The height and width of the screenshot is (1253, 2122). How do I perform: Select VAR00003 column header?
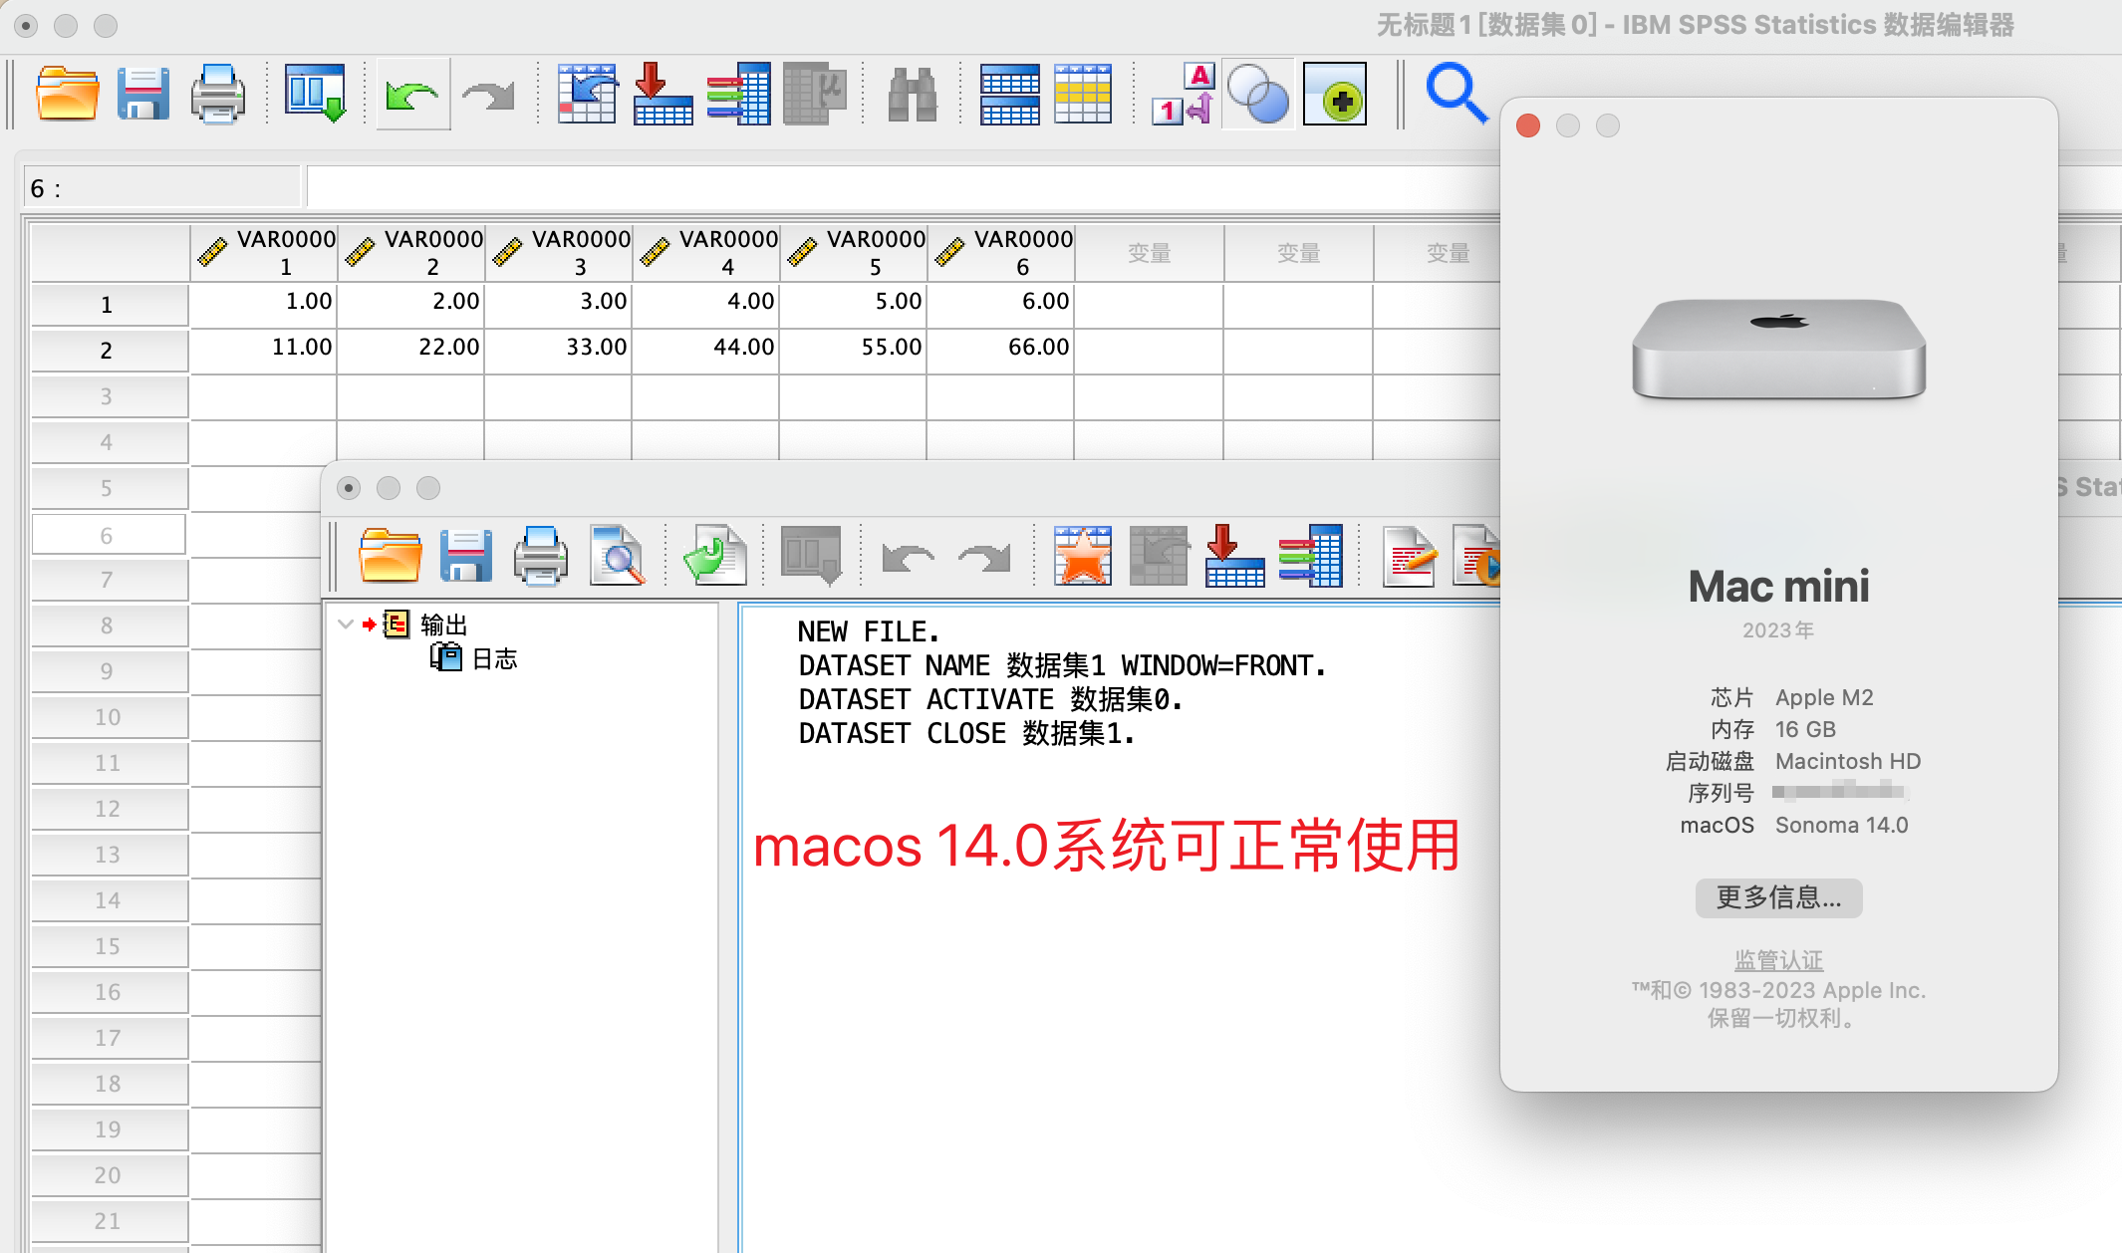point(558,253)
